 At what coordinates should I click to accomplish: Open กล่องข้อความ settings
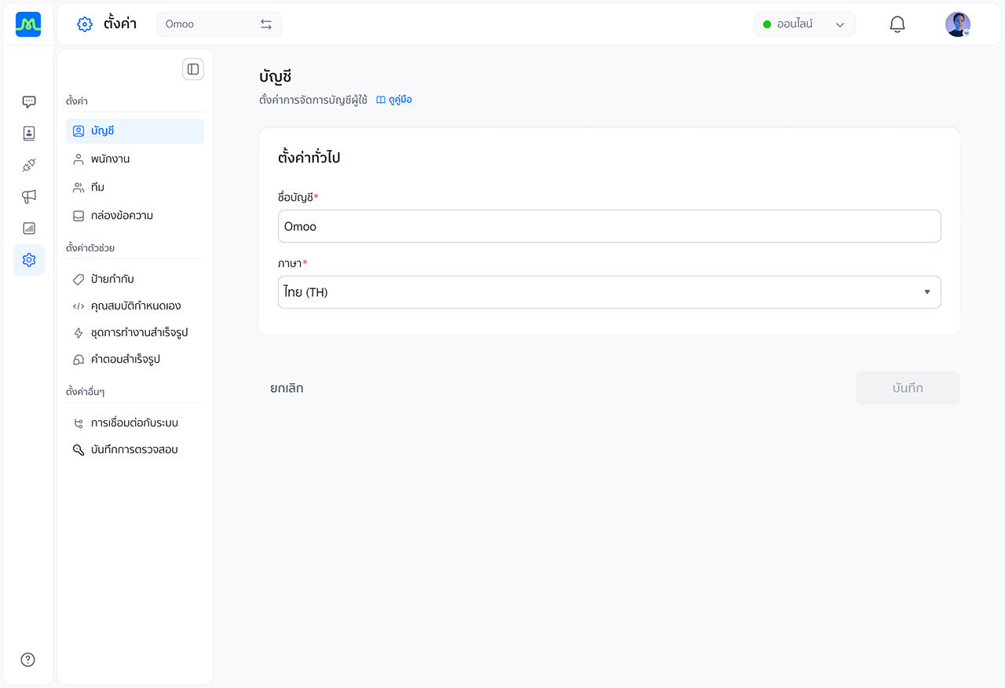click(135, 216)
